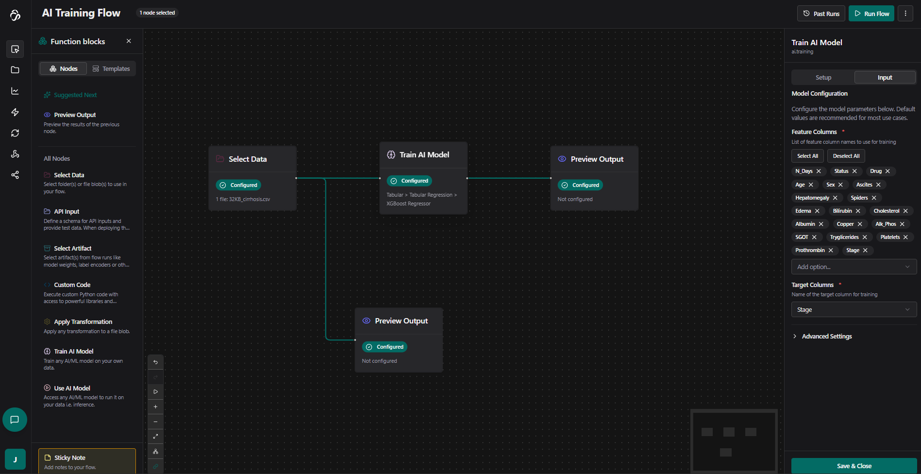Click the Save & Close button
The image size is (921, 474).
[x=854, y=466]
